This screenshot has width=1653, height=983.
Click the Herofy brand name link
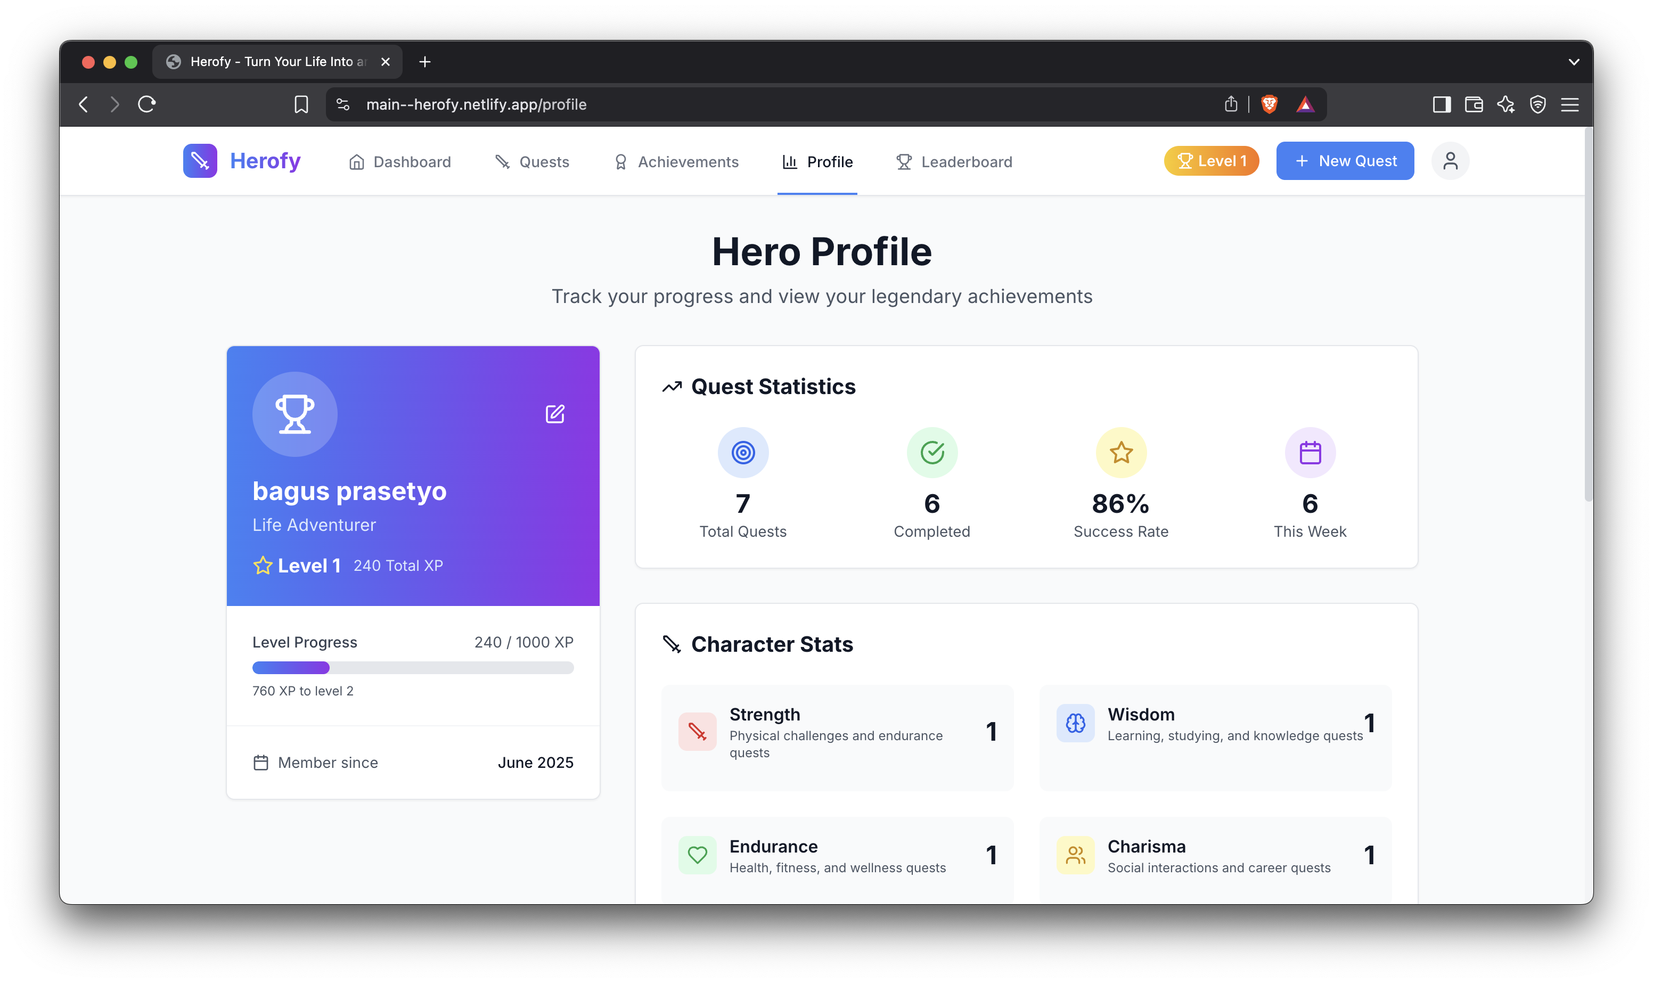265,161
